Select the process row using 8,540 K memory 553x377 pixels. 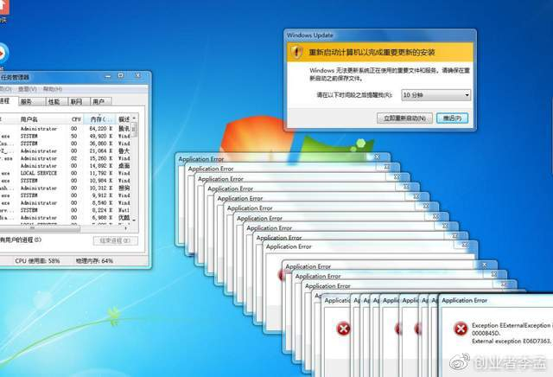pos(66,203)
